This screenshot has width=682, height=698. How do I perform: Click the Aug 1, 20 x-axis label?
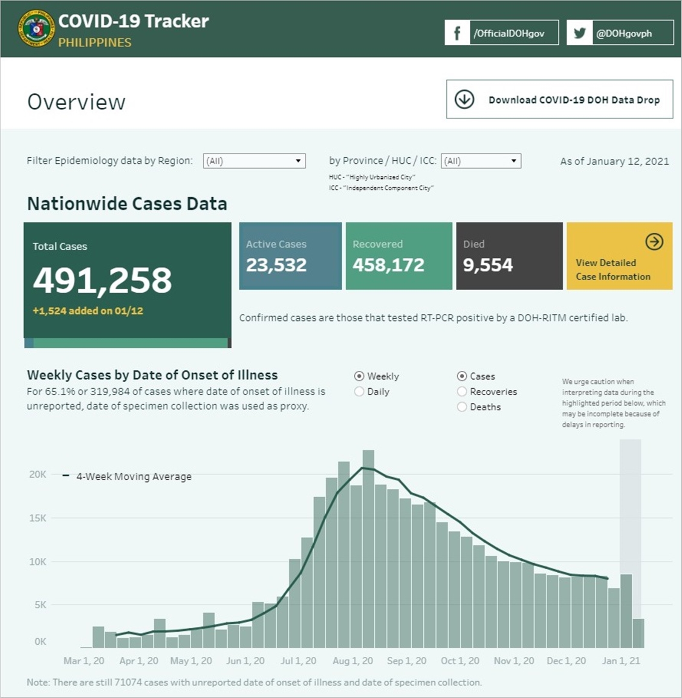pyautogui.click(x=353, y=661)
